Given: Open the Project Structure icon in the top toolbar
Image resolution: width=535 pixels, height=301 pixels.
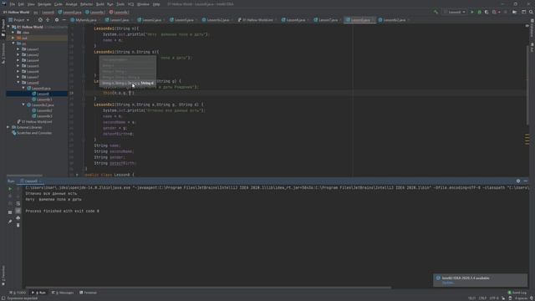Looking at the screenshot, I should pyautogui.click(x=515, y=12).
